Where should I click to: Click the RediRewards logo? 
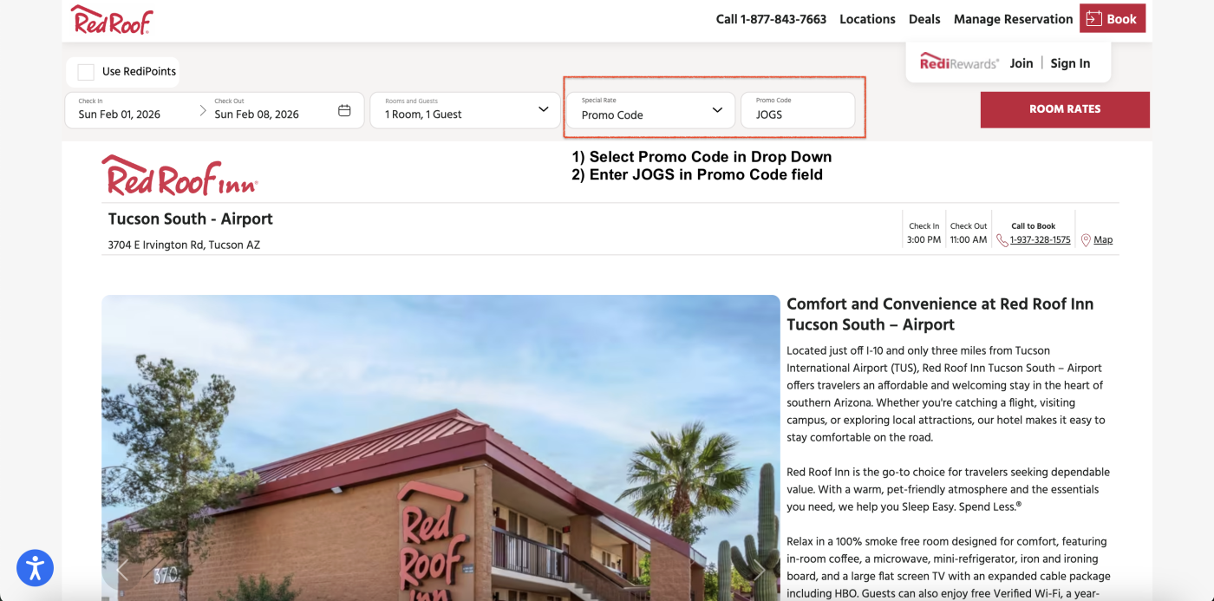(959, 62)
